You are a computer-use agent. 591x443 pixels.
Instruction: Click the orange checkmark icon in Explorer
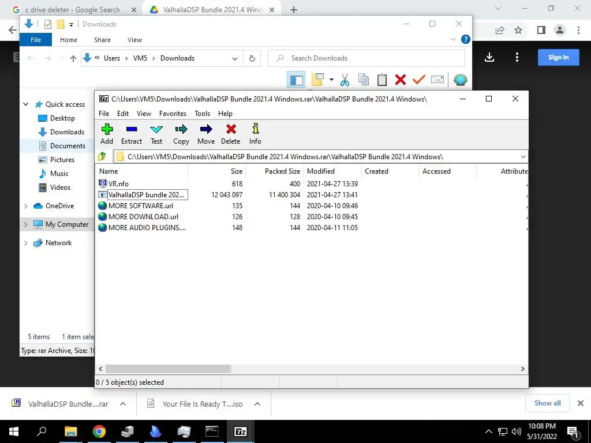pos(419,80)
